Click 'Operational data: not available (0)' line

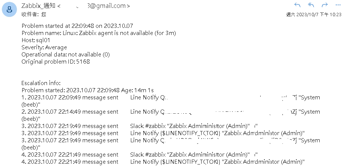coord(65,54)
